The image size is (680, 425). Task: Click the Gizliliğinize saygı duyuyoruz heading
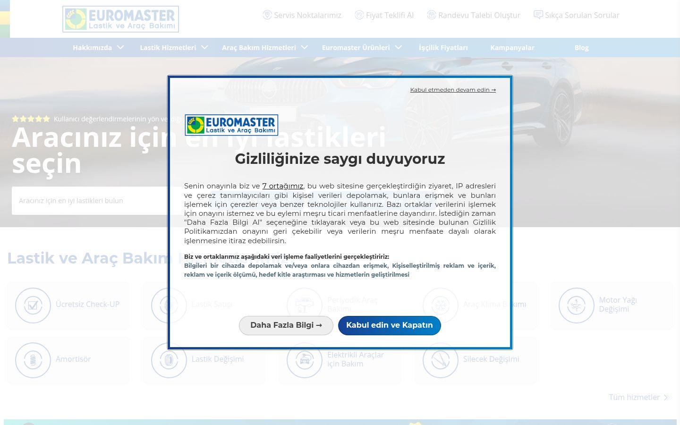tap(340, 159)
